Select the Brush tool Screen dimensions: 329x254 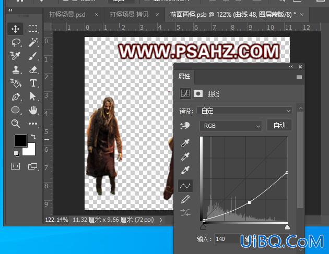[33, 56]
